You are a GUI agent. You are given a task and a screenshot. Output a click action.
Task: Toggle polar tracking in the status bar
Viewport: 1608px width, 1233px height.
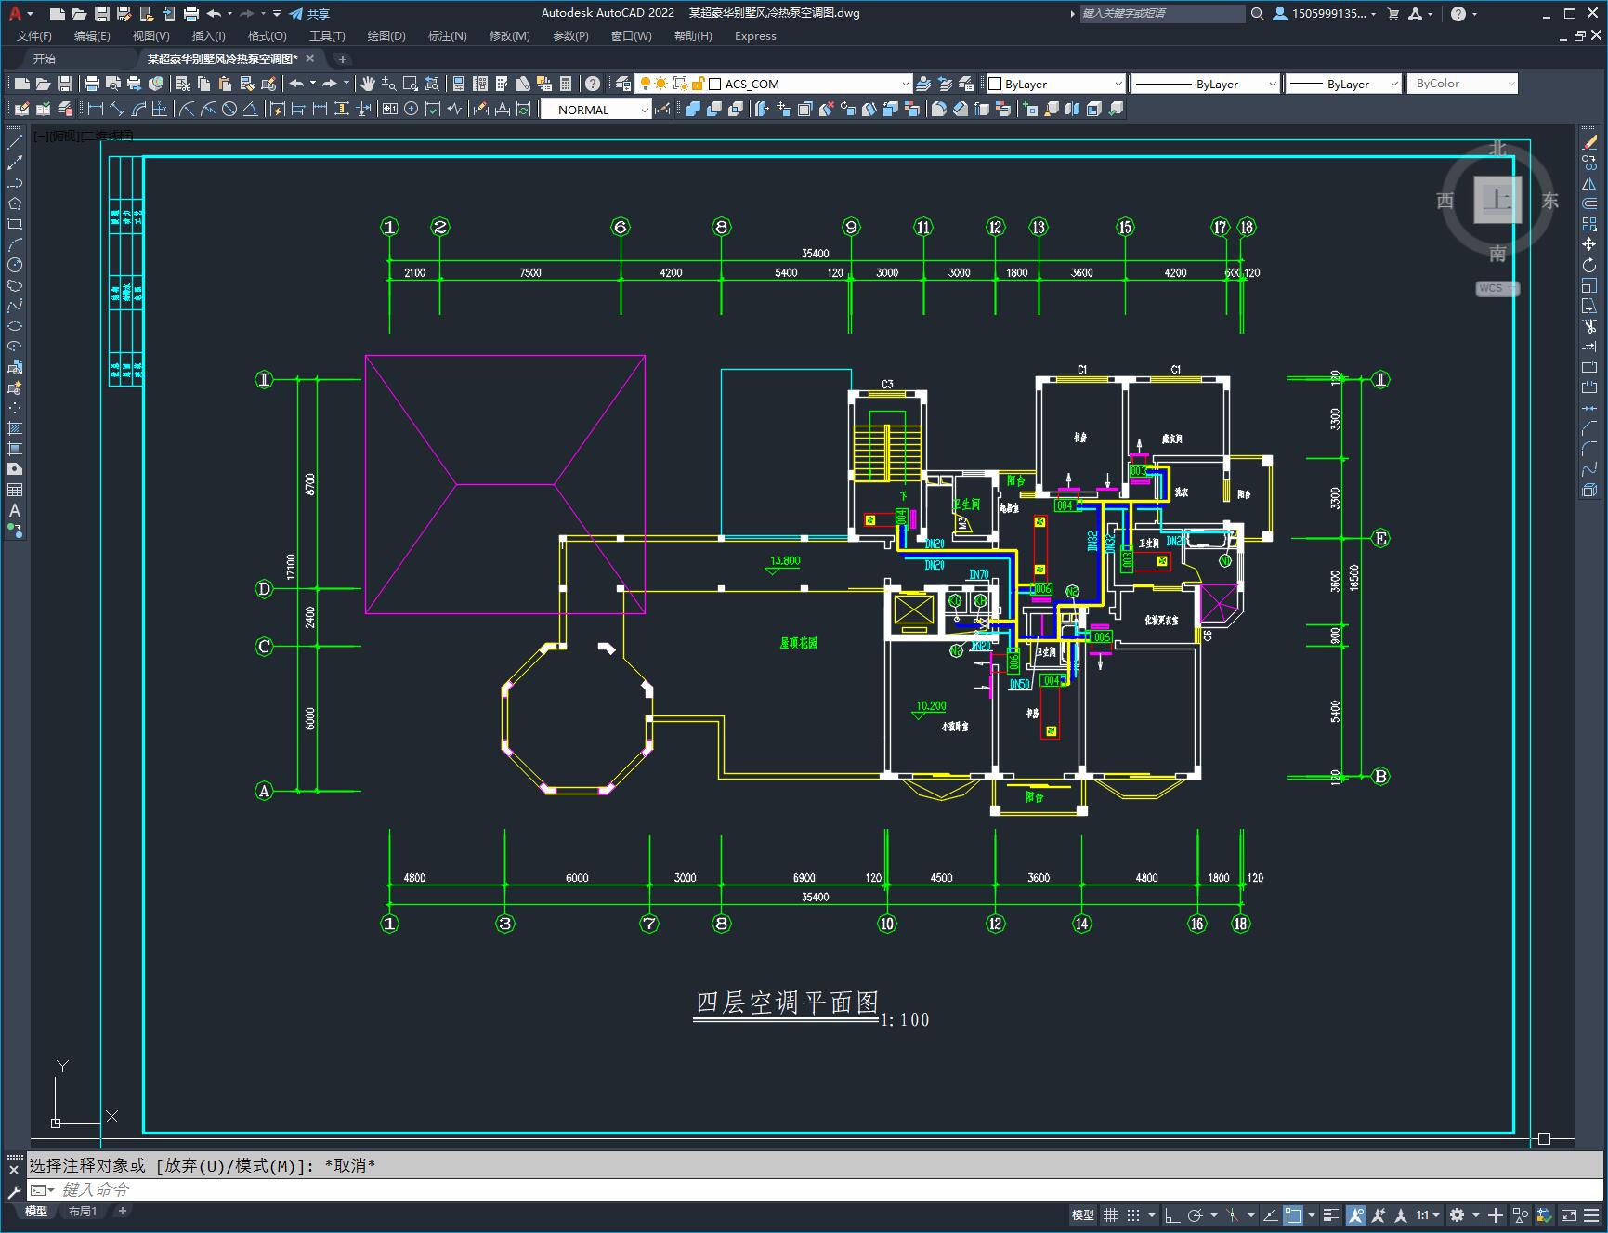[x=1195, y=1214]
